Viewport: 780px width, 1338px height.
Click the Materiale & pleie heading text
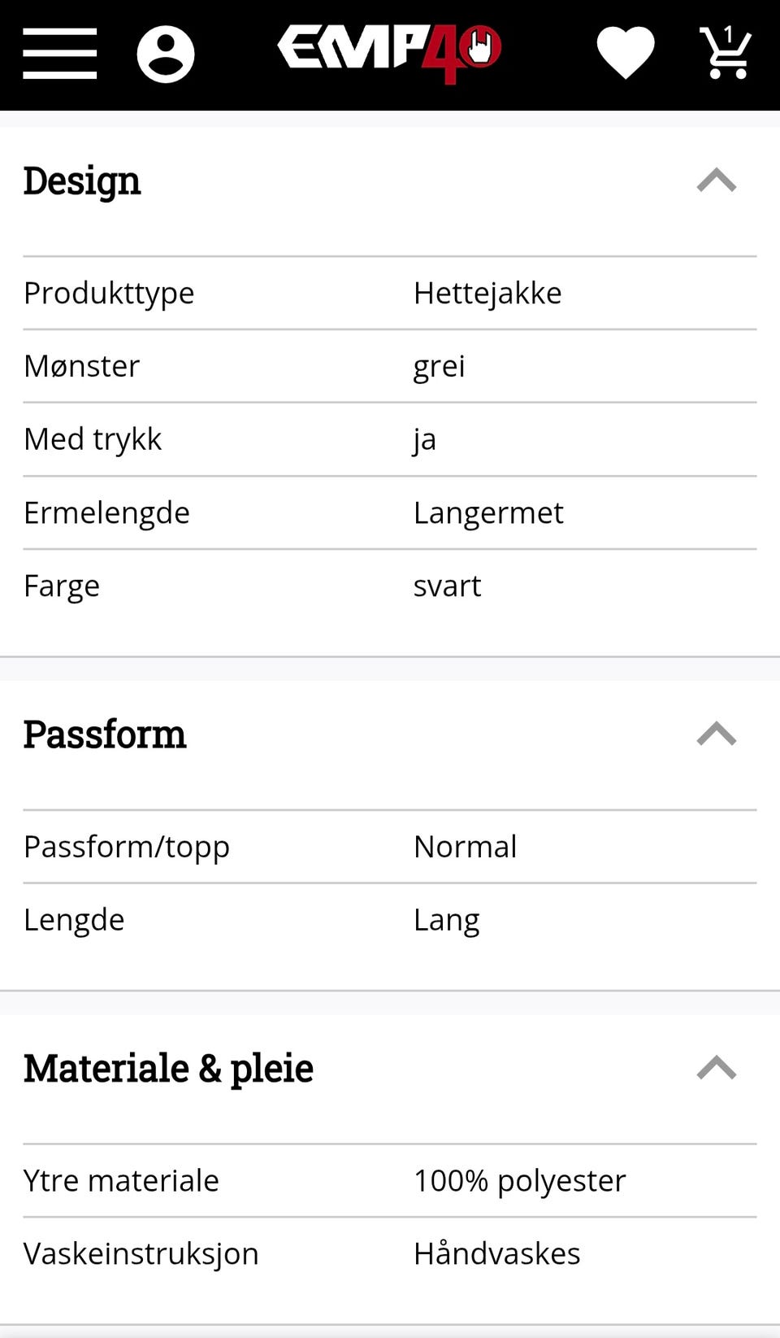(x=168, y=1068)
